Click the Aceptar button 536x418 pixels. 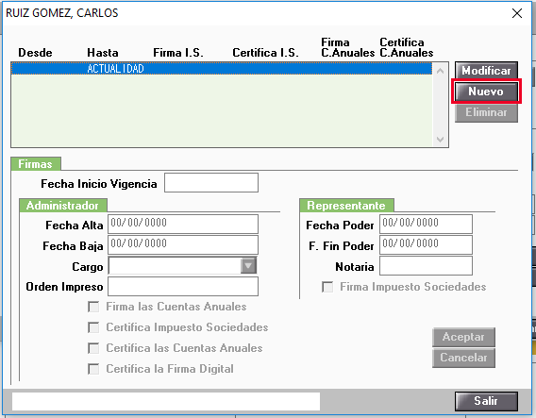[x=463, y=337]
